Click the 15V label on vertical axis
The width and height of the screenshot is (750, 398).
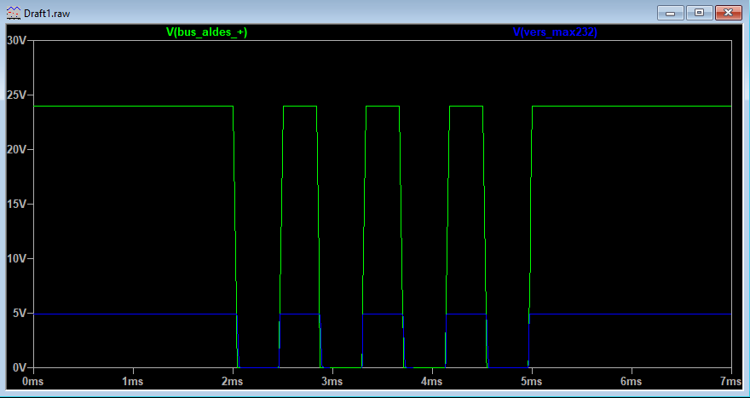[16, 204]
